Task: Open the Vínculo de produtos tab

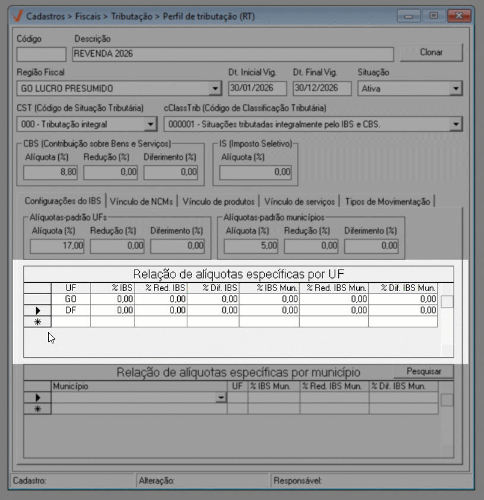Action: click(x=219, y=201)
